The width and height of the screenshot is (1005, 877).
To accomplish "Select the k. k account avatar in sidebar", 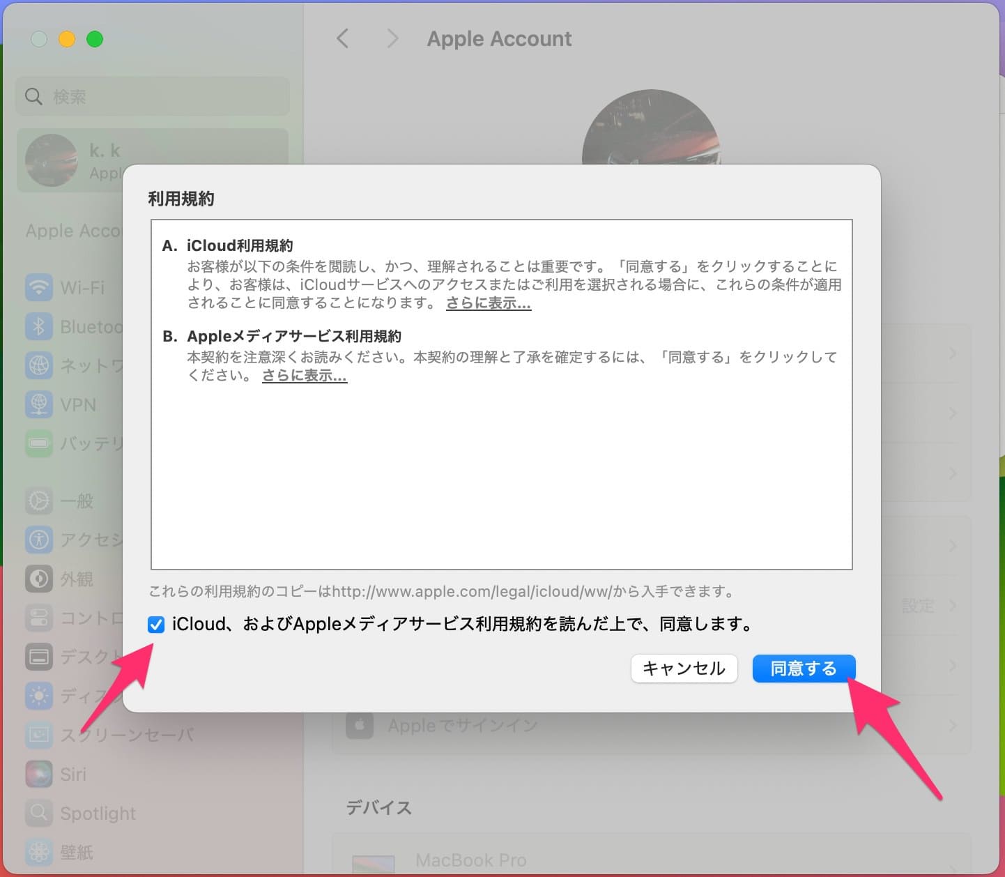I will tap(51, 160).
